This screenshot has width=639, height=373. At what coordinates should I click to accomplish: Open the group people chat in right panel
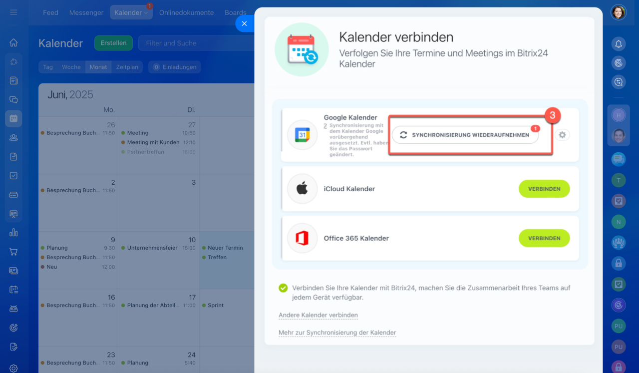point(619,242)
